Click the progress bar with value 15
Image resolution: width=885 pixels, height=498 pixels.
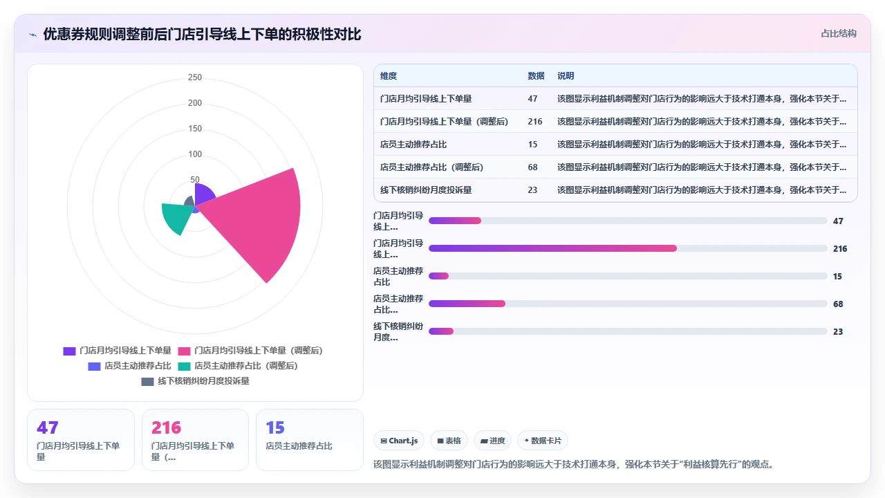pyautogui.click(x=628, y=276)
